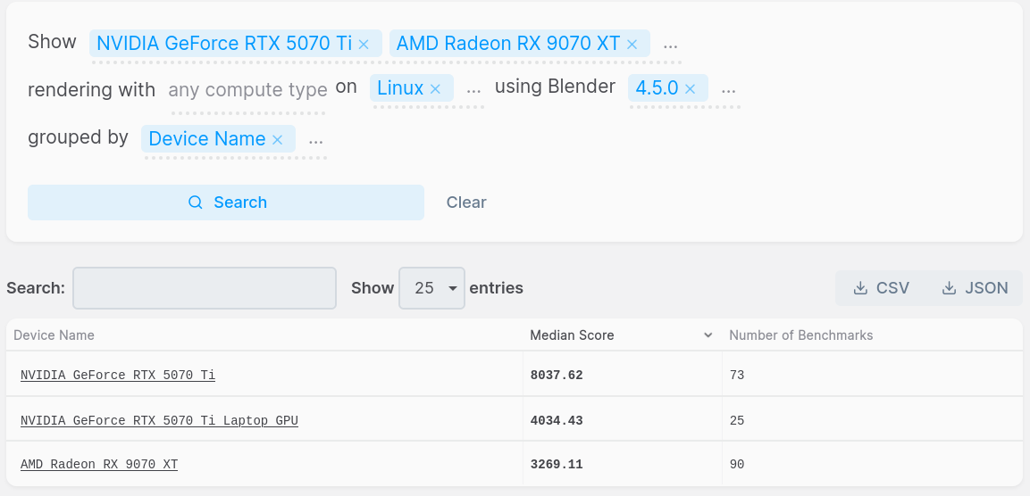This screenshot has height=496, width=1030.
Task: Open NVIDIA GeForce RTX 5070 Ti Laptop GPU link
Action: (x=159, y=420)
